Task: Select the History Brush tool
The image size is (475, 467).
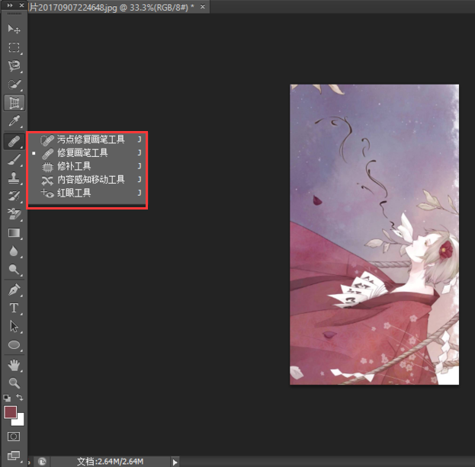Action: [x=14, y=196]
